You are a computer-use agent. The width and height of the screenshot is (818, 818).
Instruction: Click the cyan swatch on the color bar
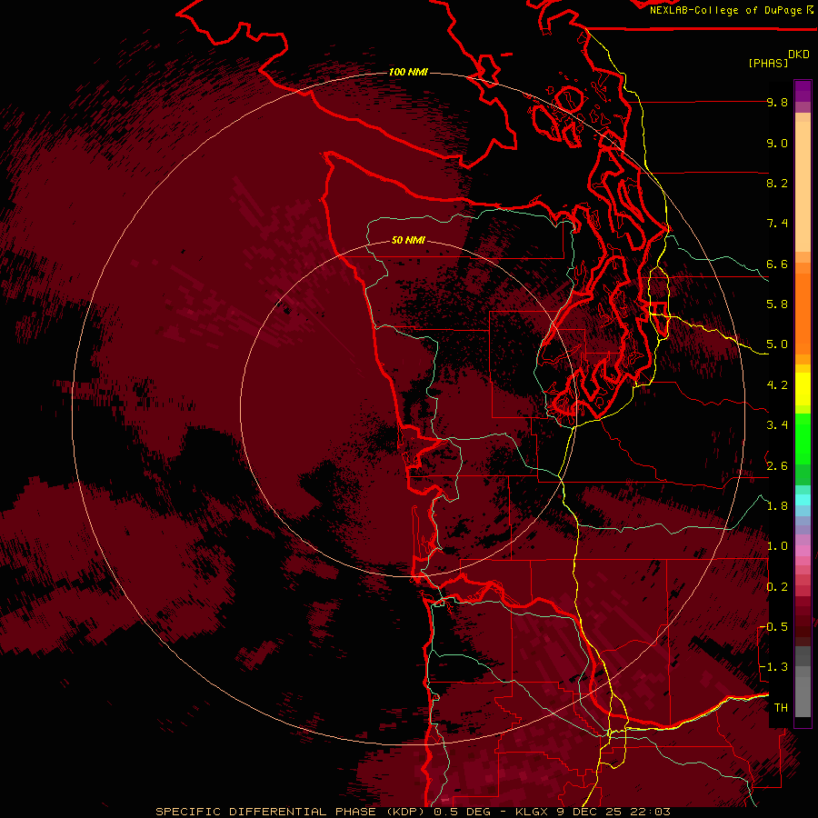tap(803, 499)
